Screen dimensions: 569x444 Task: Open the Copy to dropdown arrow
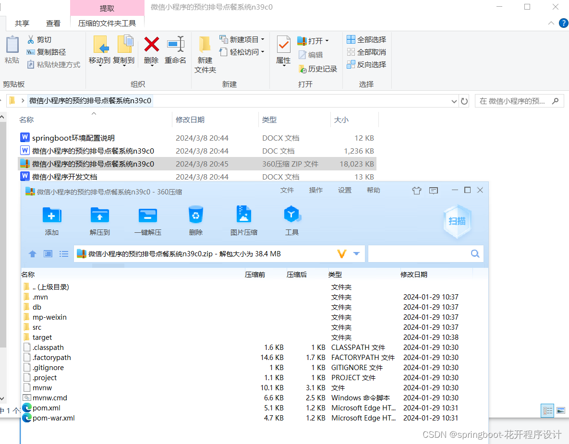(124, 66)
